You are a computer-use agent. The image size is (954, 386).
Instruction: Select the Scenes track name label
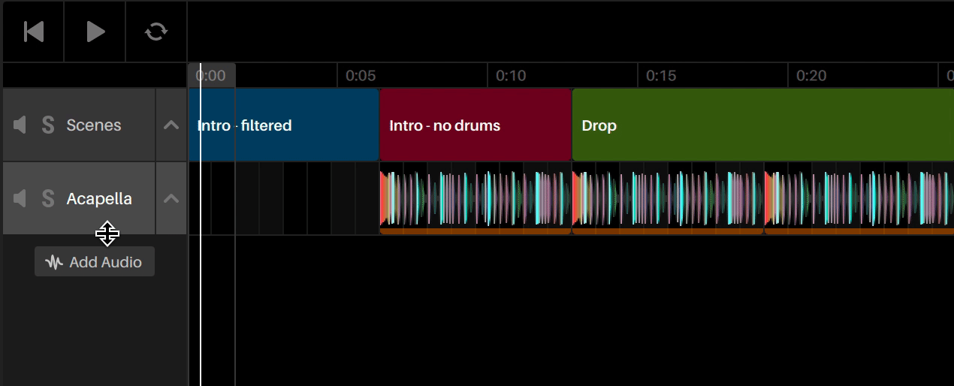[94, 125]
